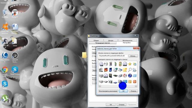Click Восстановить умолчания button

pyautogui.click(x=108, y=91)
